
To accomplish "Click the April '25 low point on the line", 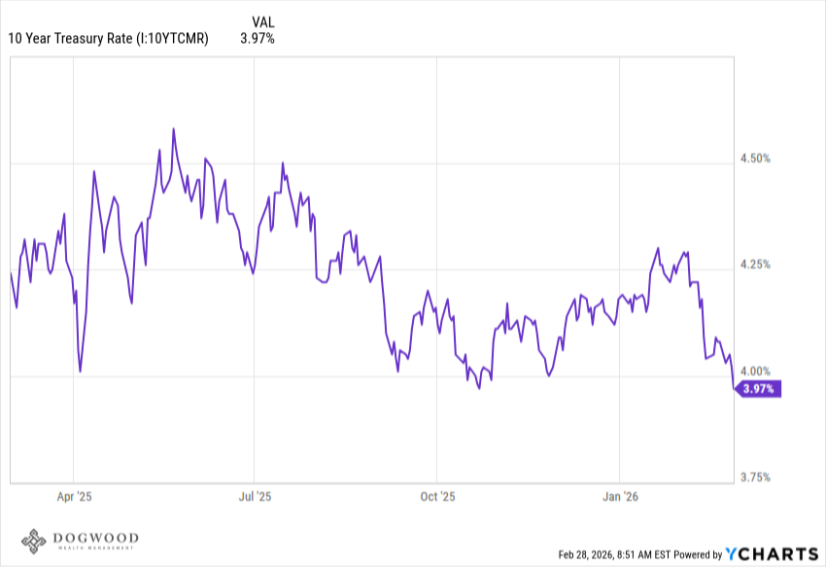I will point(80,372).
